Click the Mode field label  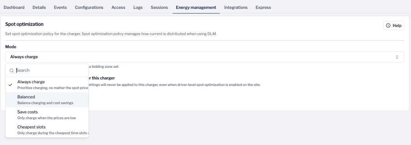click(x=11, y=47)
